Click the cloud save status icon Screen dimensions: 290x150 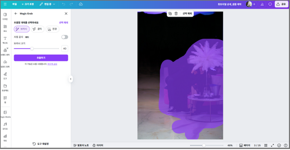coord(81,4)
